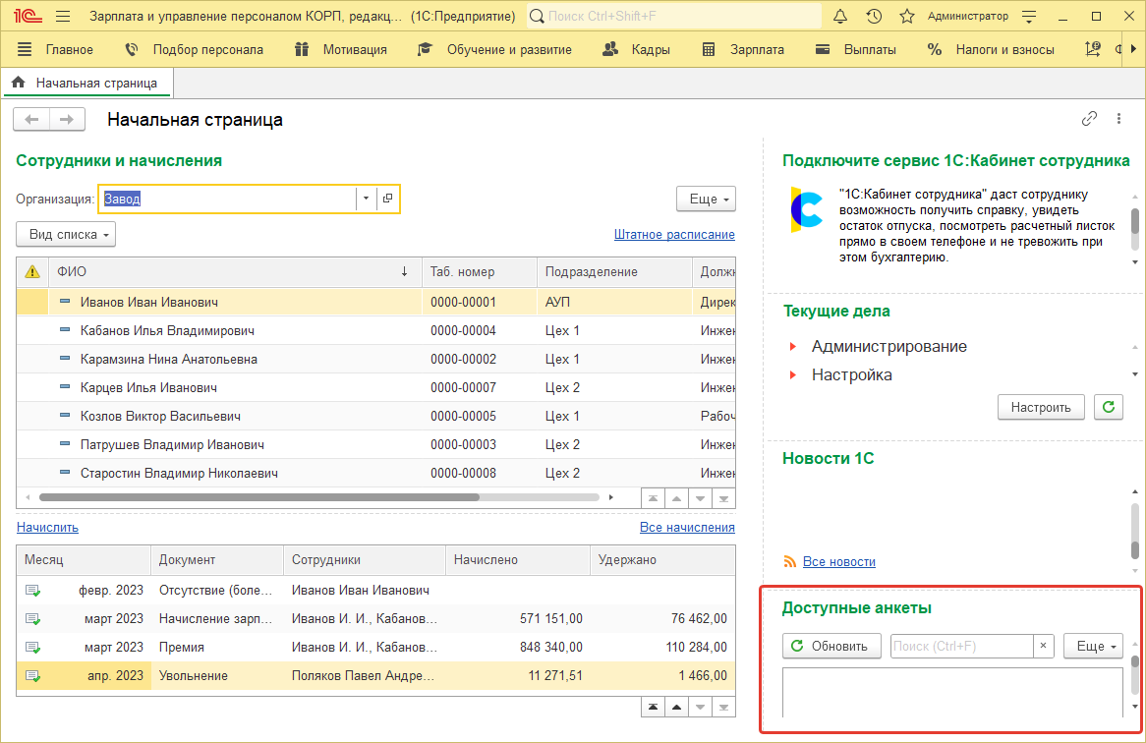Open the Налоги и взносы section
Viewport: 1146px width, 743px height.
pos(1004,50)
